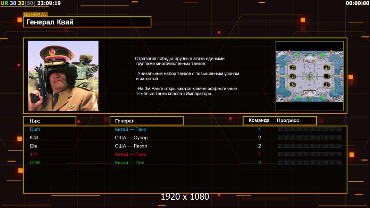This screenshot has height=208, width=370.
Task: Click 808's loading progress bar
Action: 310,137
